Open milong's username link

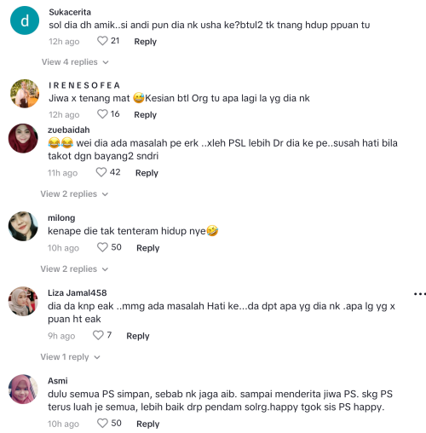click(61, 218)
